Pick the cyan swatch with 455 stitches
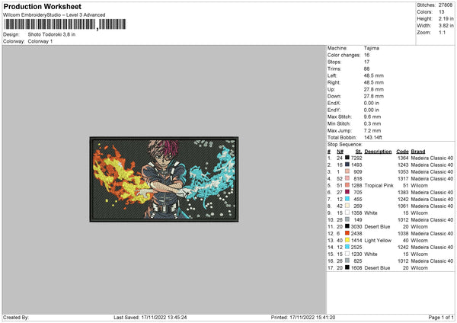Viewport: 457px width, 323px height. (x=347, y=199)
